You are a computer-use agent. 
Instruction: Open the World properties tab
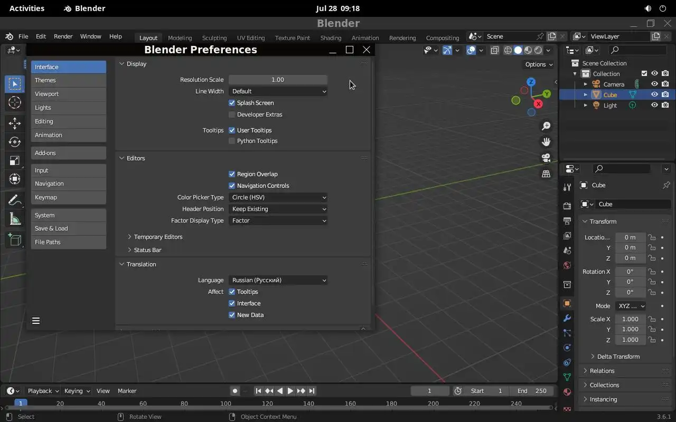[567, 265]
